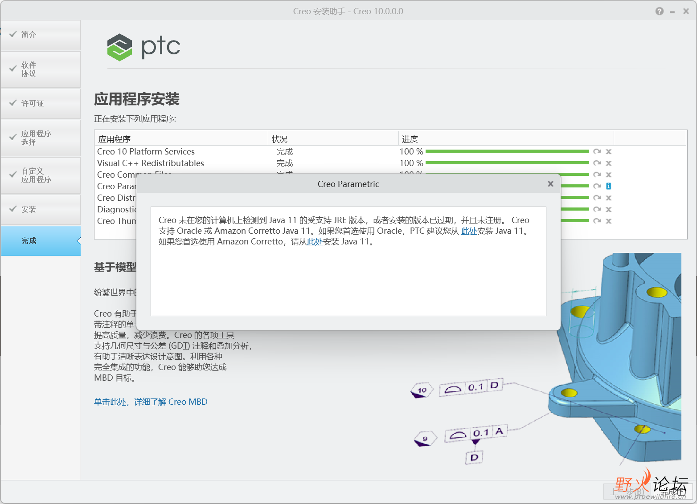Go to 许可证 step in sidebar

point(41,103)
